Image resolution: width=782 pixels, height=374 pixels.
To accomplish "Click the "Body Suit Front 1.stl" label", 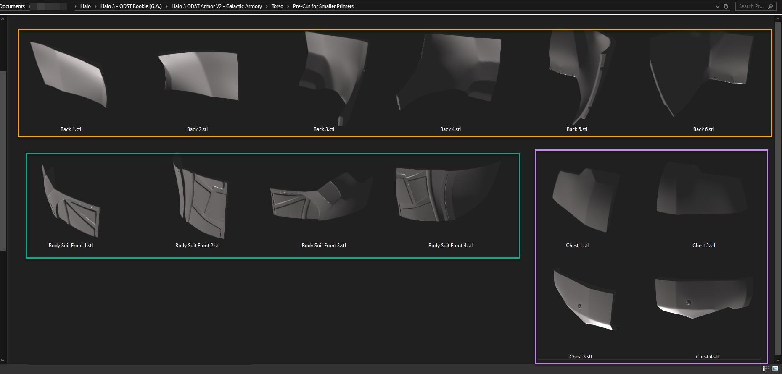I will coord(71,246).
